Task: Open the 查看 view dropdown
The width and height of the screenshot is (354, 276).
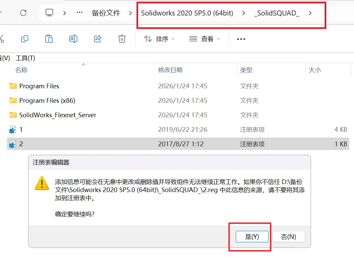Action: click(205, 39)
